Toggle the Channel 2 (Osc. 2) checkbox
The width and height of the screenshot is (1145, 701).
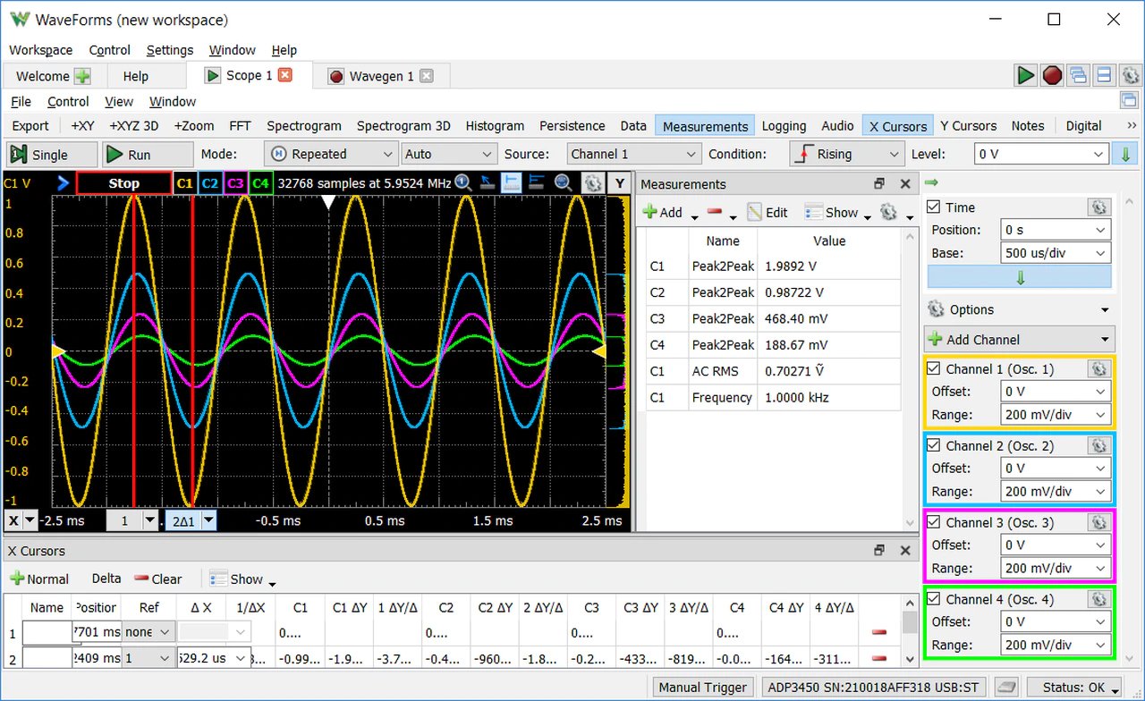934,445
